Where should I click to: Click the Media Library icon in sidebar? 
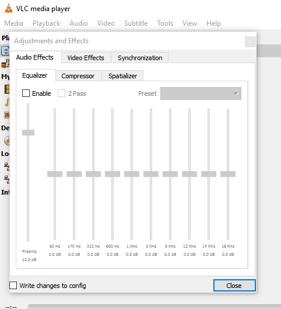5,64
